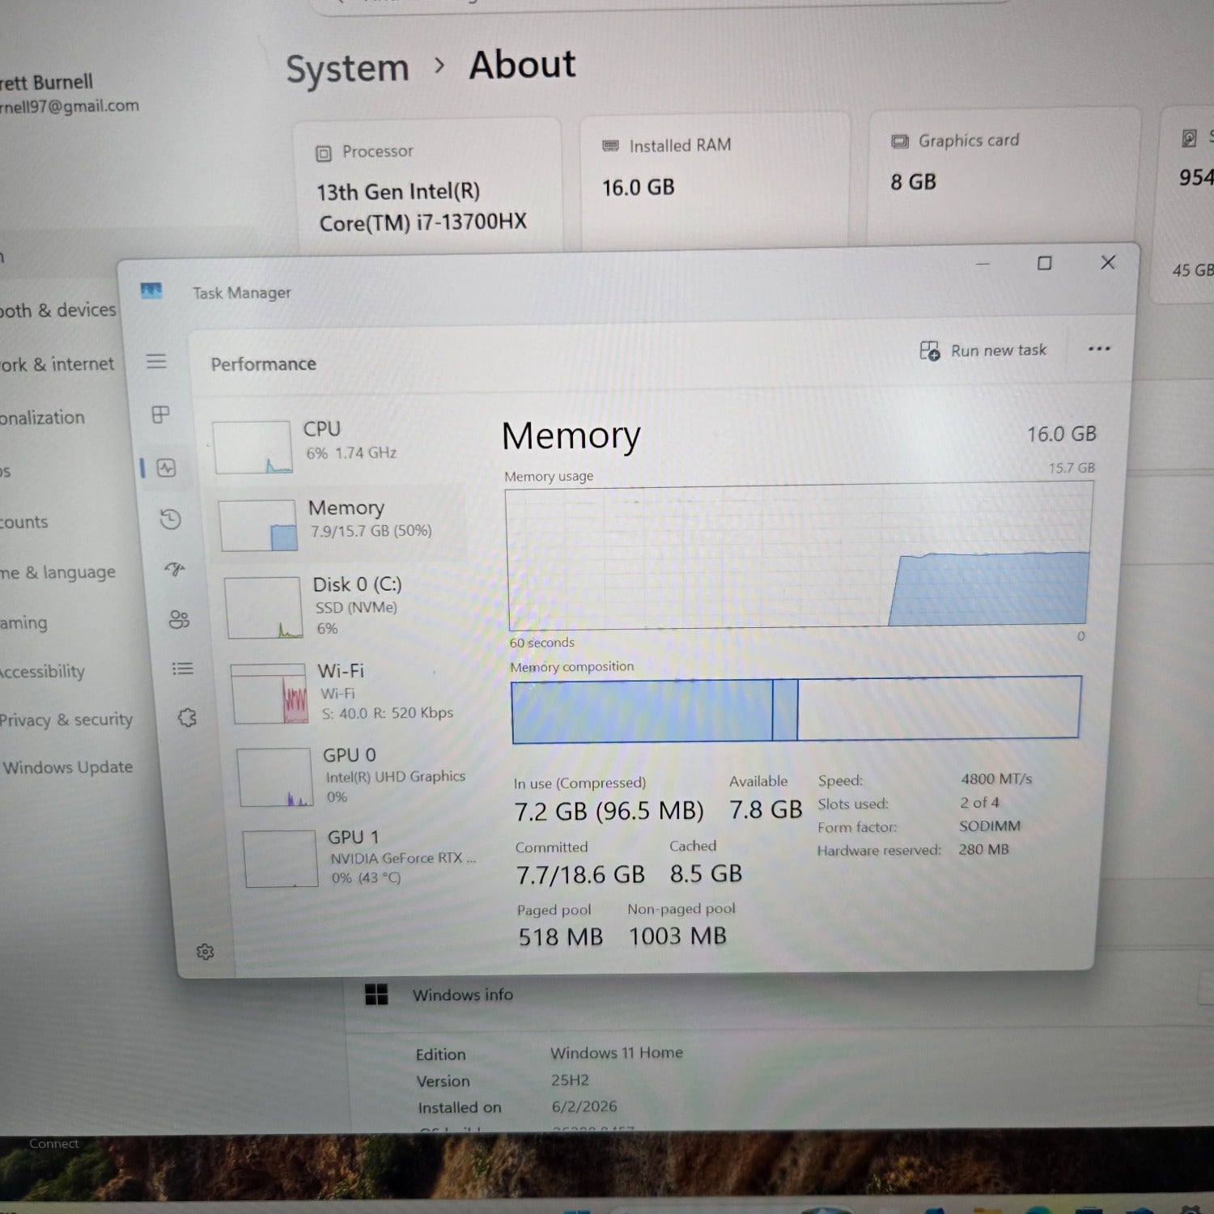Click the "7.7/18.6 GB" committed value
This screenshot has width=1214, height=1214.
point(581,875)
